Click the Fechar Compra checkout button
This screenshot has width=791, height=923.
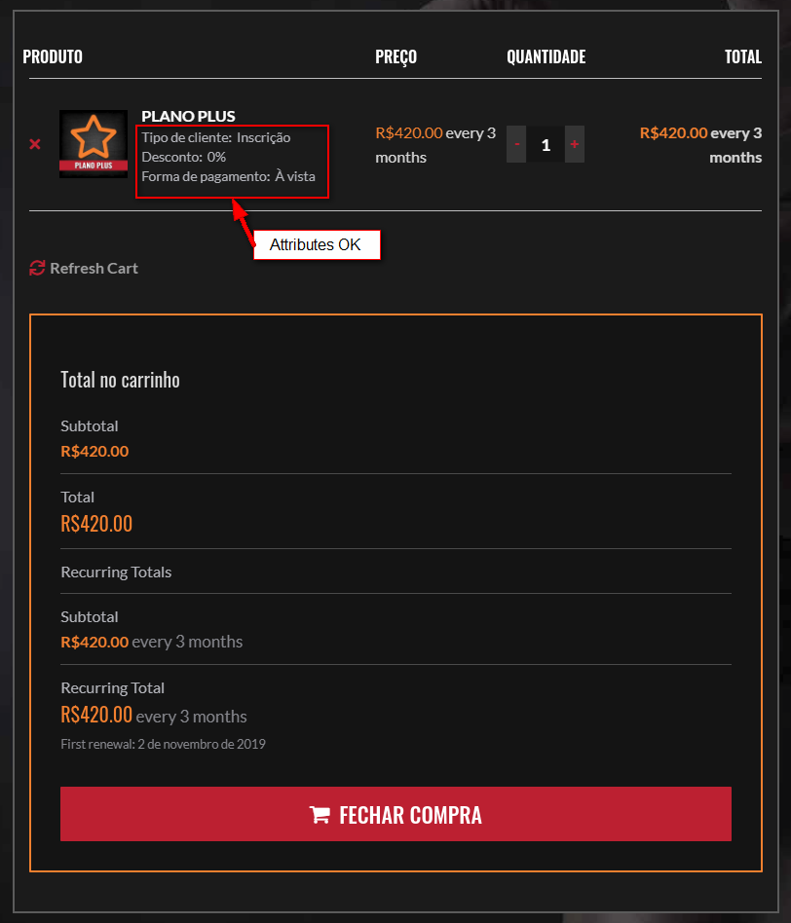[x=395, y=814]
